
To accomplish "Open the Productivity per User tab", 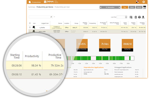I will click(62, 7).
